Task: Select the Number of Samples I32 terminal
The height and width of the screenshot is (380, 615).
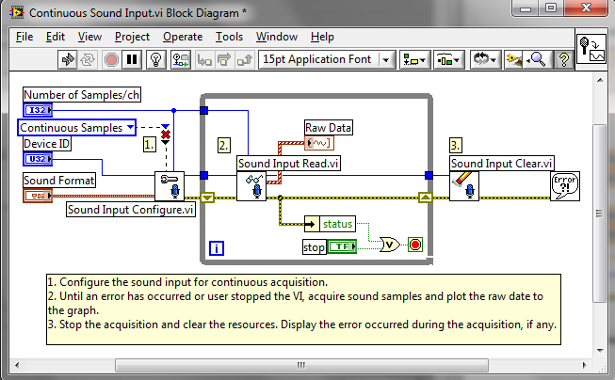Action: point(38,110)
